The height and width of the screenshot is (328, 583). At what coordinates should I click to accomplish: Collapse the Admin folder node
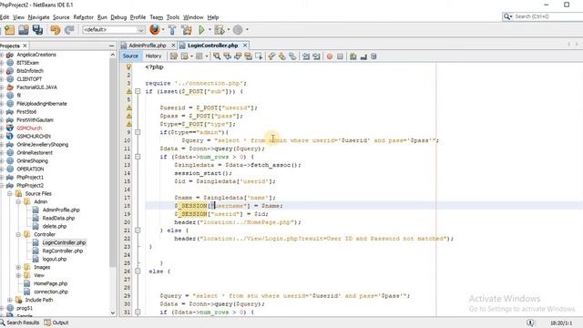click(x=18, y=201)
